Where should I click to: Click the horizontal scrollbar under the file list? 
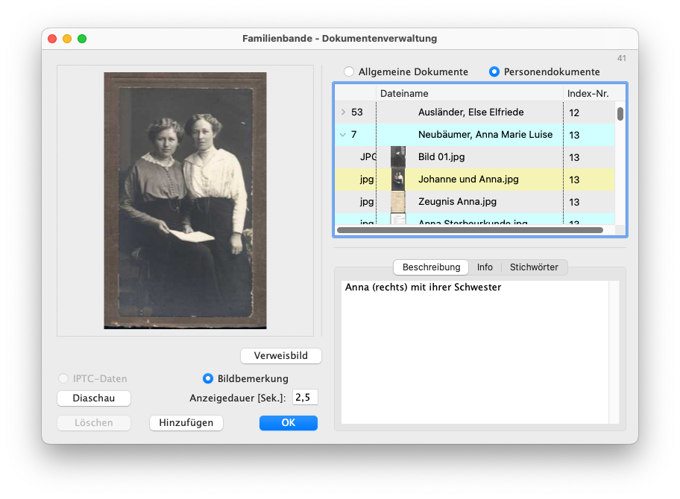tap(470, 230)
